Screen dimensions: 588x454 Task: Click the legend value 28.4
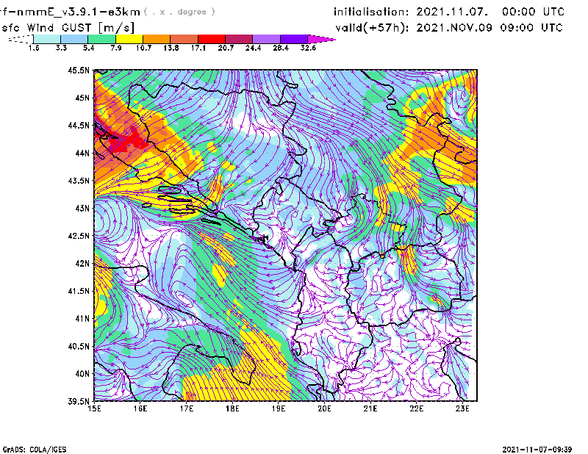pyautogui.click(x=281, y=48)
